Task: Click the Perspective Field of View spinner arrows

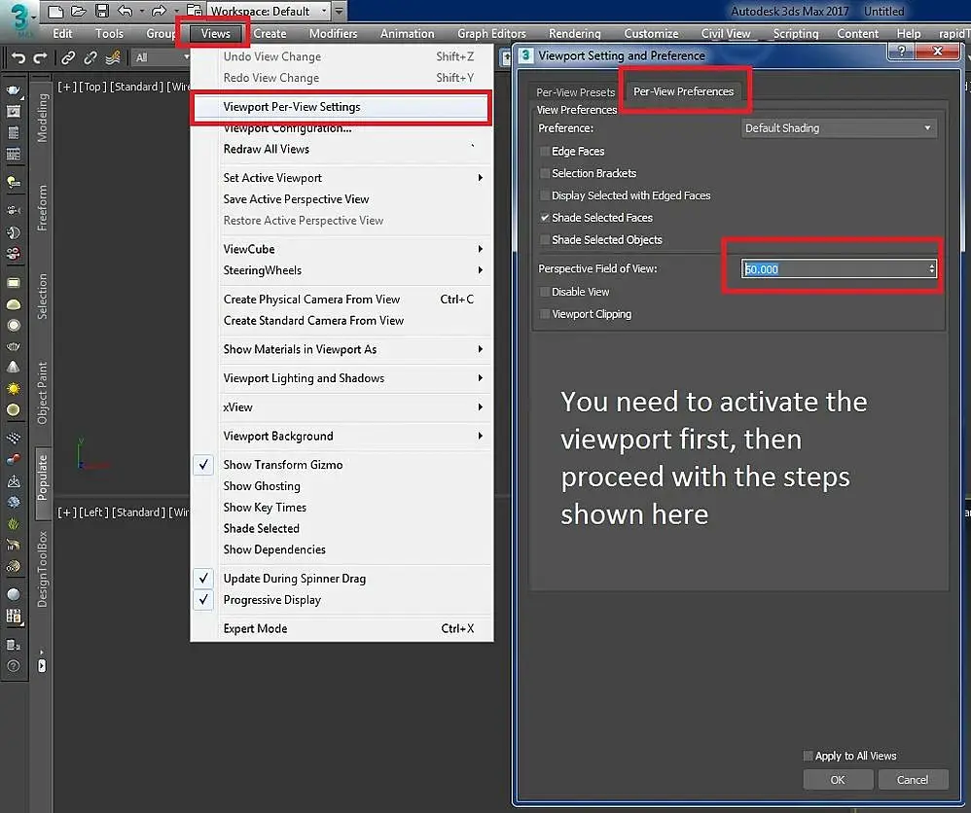Action: pyautogui.click(x=931, y=268)
